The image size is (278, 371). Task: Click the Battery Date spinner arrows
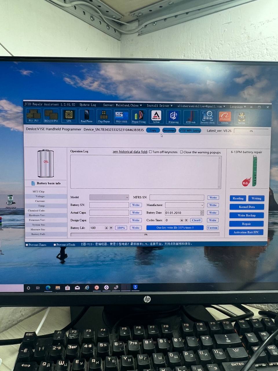coord(202,213)
